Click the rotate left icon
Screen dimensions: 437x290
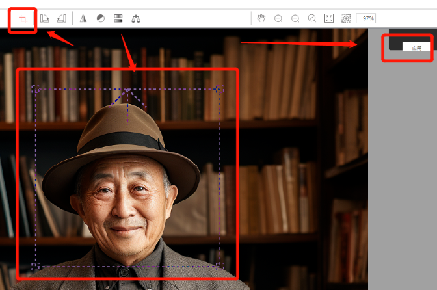tap(45, 19)
